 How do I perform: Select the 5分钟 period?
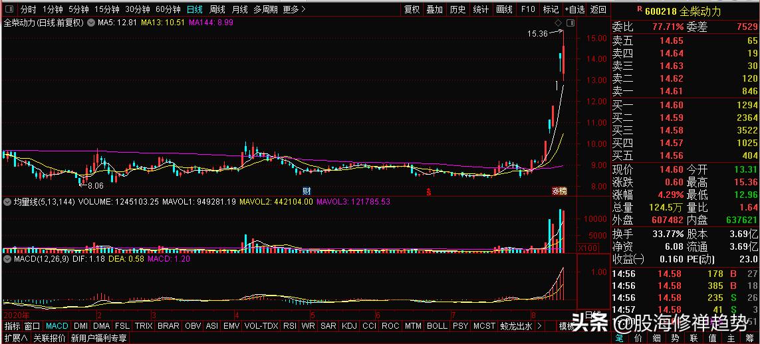tap(78, 9)
